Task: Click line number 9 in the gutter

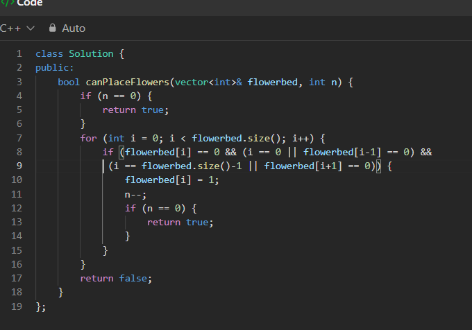Action: click(19, 166)
